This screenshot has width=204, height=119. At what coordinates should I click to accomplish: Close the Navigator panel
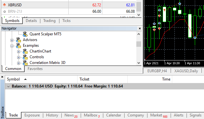click(x=140, y=28)
